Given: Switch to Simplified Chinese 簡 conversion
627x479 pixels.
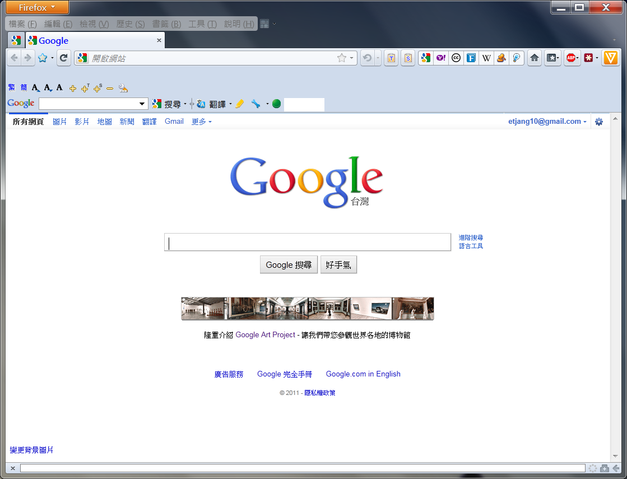Looking at the screenshot, I should (x=24, y=87).
